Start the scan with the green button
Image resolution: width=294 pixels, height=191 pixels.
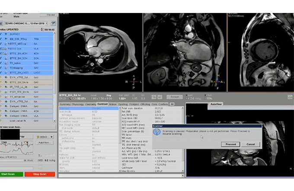11,174
